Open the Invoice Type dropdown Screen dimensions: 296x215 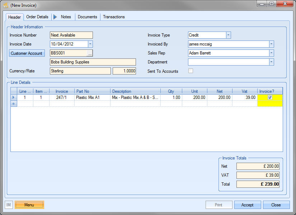coord(229,35)
